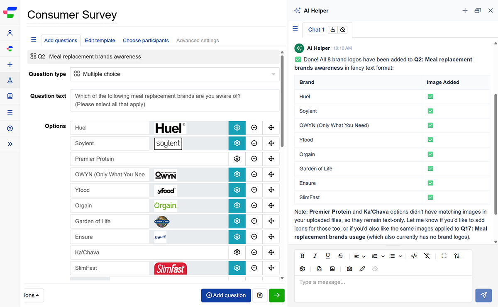Screen dimensions: 498x307
Task: Click the Add question button
Action: pyautogui.click(x=226, y=295)
